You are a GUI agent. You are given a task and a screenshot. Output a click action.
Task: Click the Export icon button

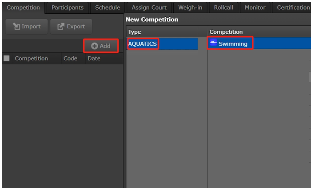point(71,27)
